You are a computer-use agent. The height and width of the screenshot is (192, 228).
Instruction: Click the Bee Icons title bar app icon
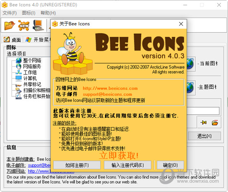(x=5, y=5)
